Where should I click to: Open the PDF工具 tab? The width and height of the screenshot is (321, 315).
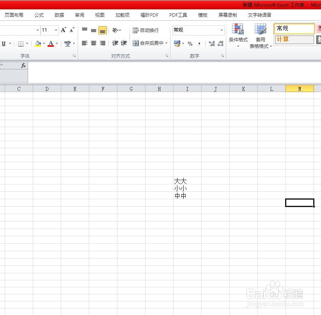tap(178, 15)
